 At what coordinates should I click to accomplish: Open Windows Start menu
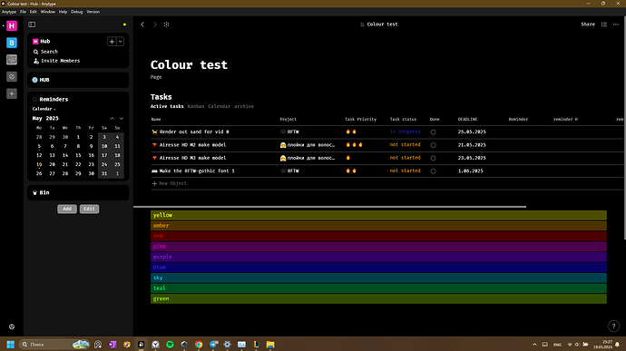[11, 345]
